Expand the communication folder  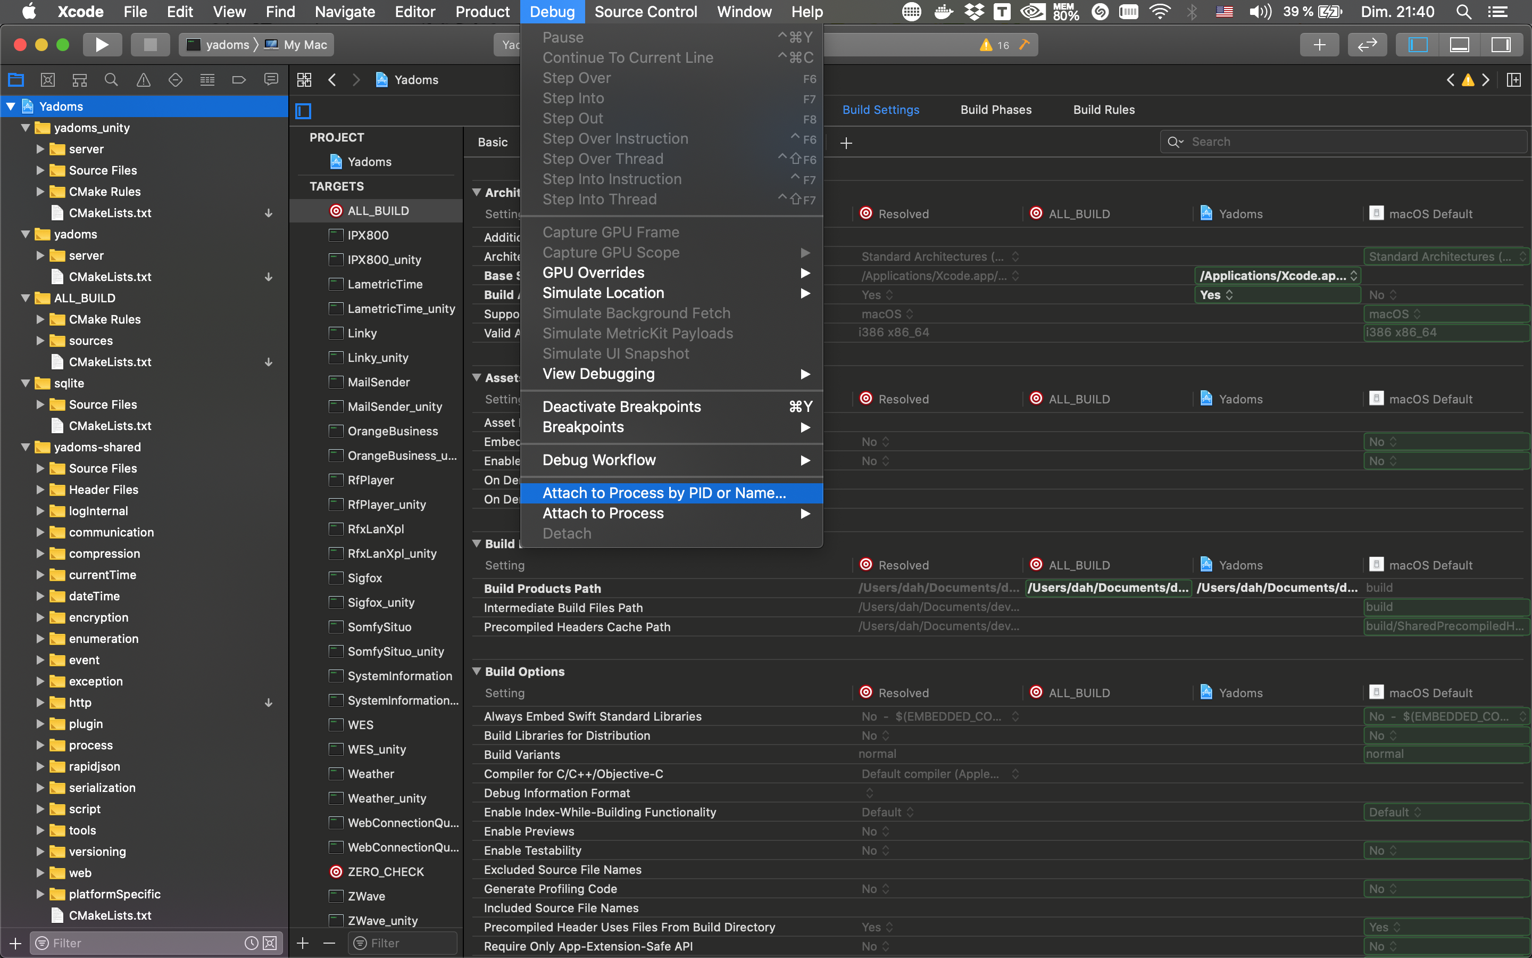[x=40, y=532]
